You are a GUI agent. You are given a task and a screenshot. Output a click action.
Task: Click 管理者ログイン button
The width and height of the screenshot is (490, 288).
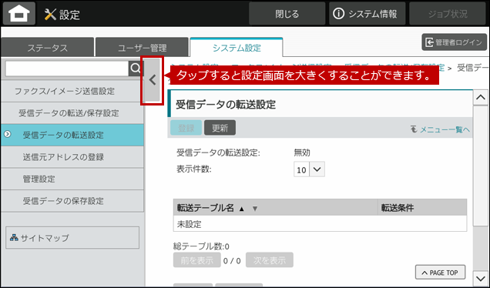click(454, 42)
